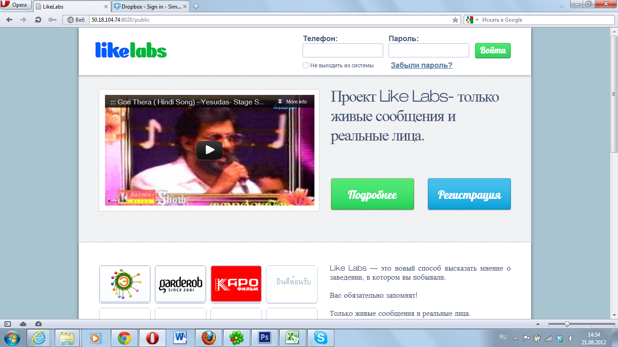Click the green 'Войти' login button
The width and height of the screenshot is (618, 347).
point(493,51)
